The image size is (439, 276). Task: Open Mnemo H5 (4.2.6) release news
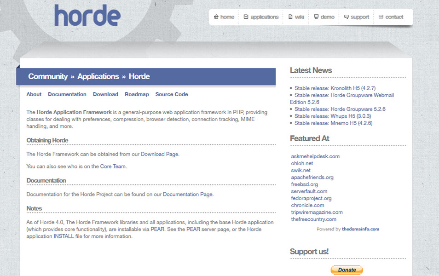334,123
